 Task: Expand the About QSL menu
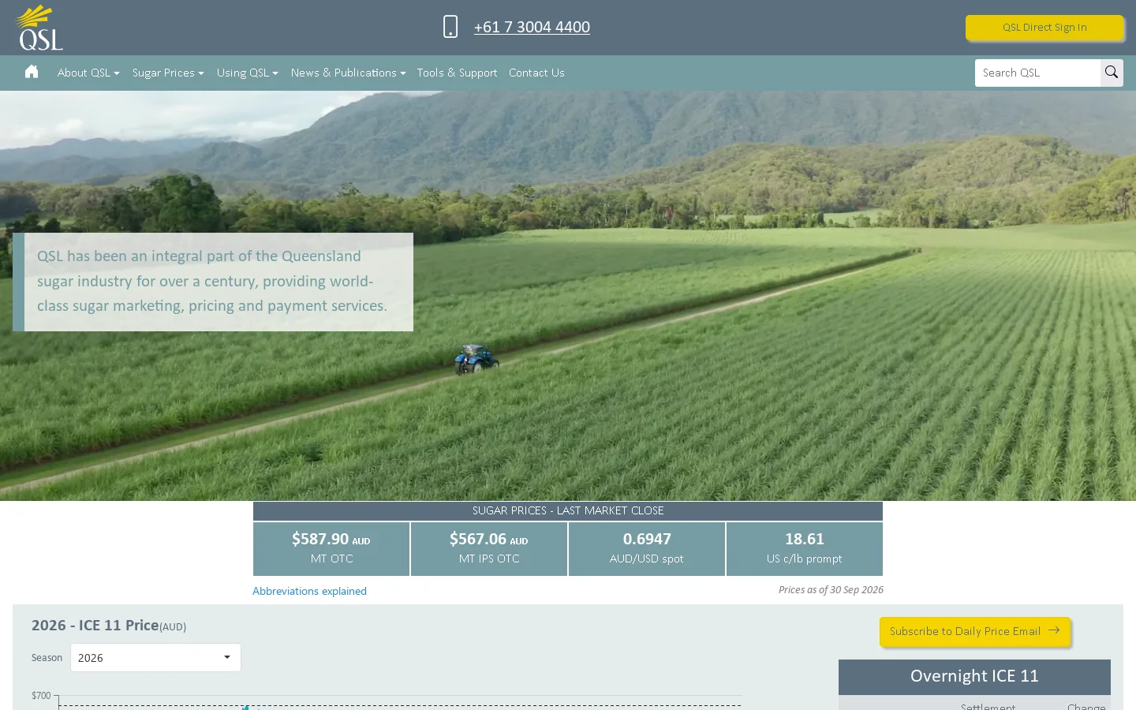[x=88, y=73]
